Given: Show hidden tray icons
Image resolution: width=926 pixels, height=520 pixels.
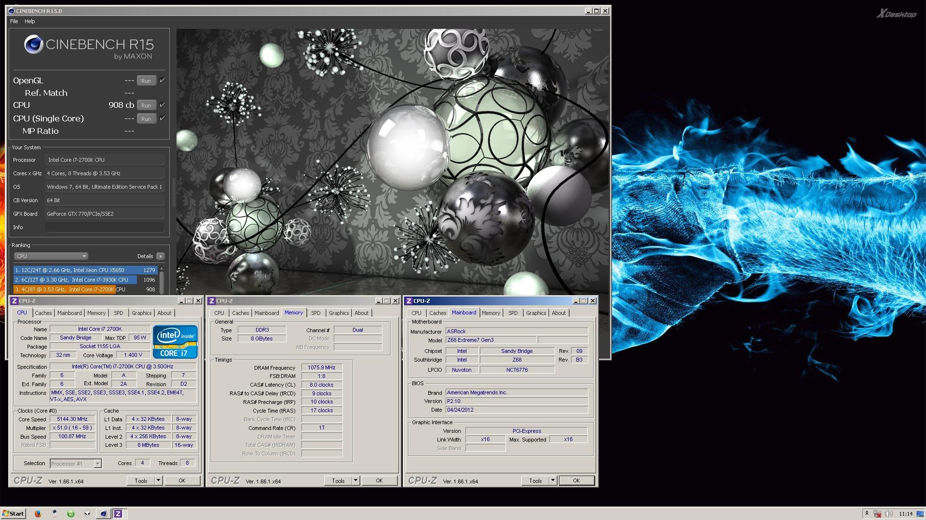Looking at the screenshot, I should tap(867, 514).
